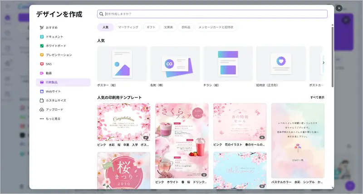The image size is (363, 194).
Task: Close the デザインを作成 dialog
Action: pos(338,8)
